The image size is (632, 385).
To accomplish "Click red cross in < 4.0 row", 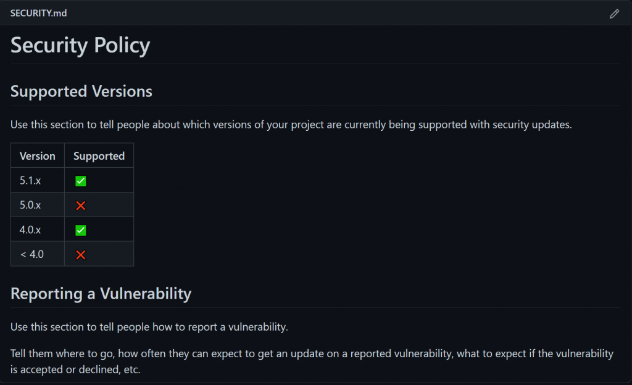I will [80, 254].
